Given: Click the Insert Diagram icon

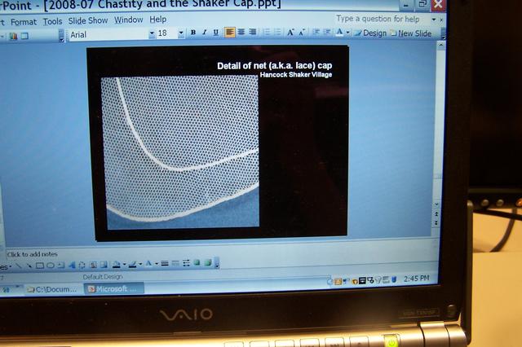Looking at the screenshot, I should 82,265.
